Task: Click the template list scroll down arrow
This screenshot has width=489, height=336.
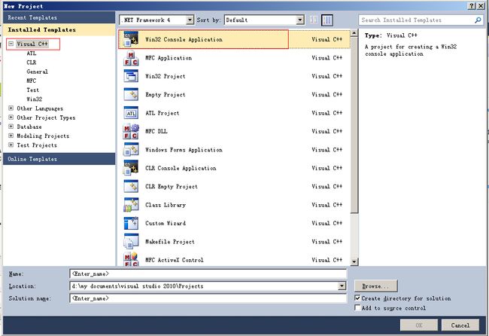Action: click(x=354, y=261)
